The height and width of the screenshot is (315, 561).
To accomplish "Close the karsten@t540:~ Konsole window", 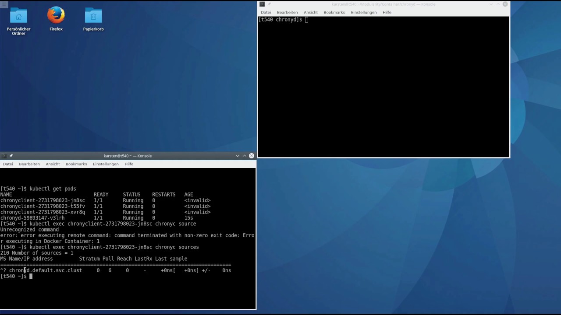I will 252,156.
